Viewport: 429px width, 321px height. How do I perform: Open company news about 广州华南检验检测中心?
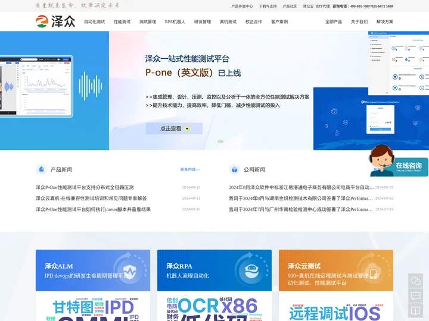tap(301, 209)
